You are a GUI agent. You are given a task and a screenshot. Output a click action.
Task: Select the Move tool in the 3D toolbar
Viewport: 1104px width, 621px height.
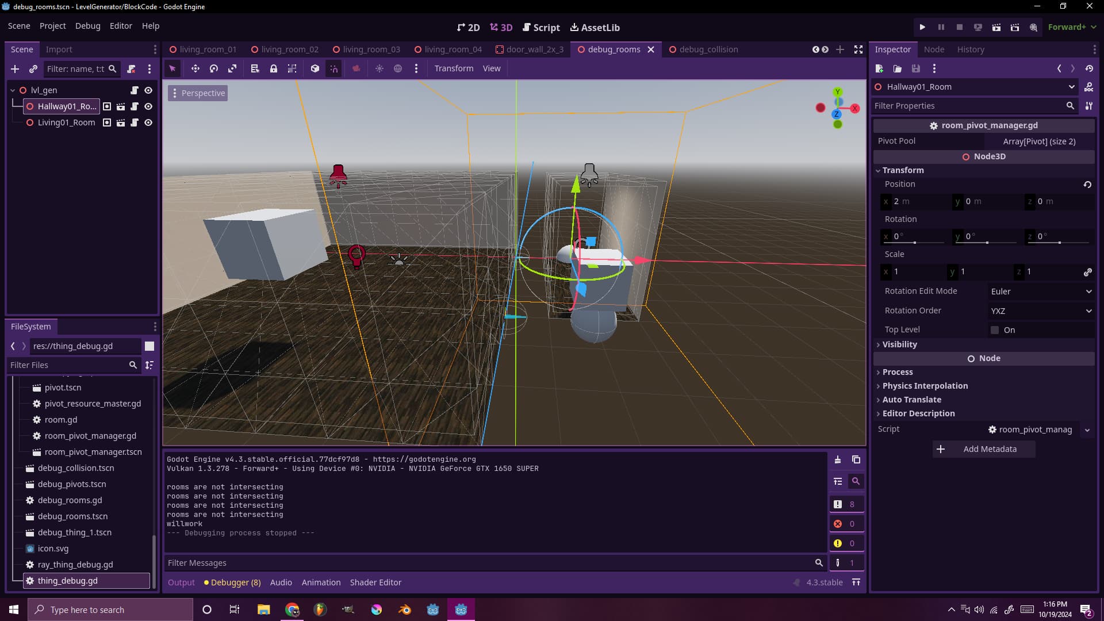click(195, 68)
